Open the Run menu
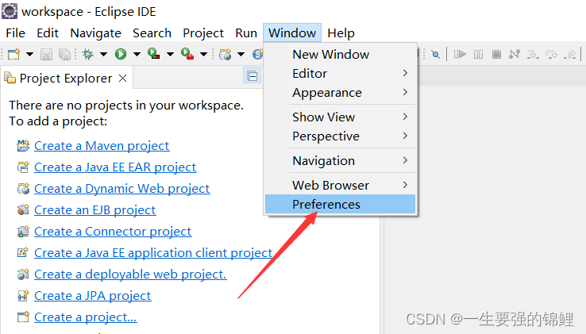The height and width of the screenshot is (334, 586). (x=246, y=33)
